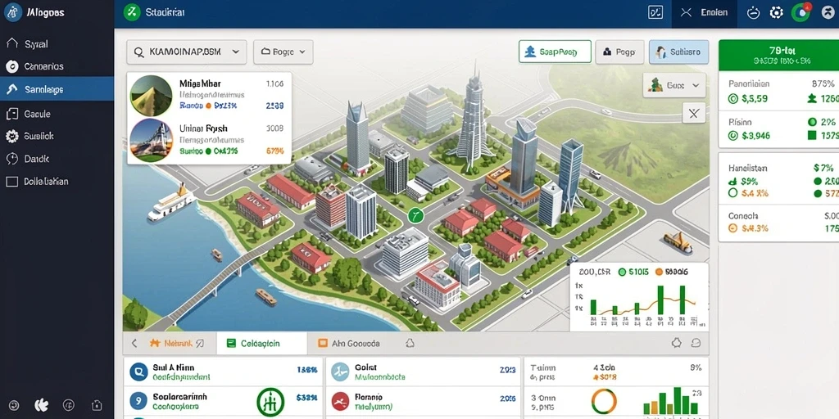839x419 pixels.
Task: Open the Syrral home icon in sidebar
Action: pyautogui.click(x=11, y=44)
